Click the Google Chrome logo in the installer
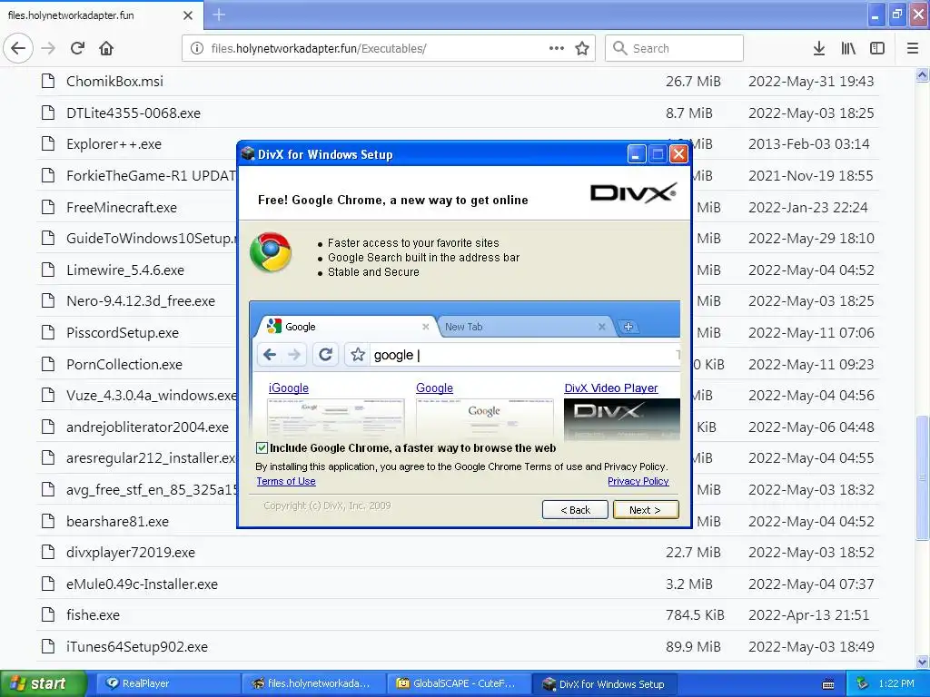 click(271, 252)
